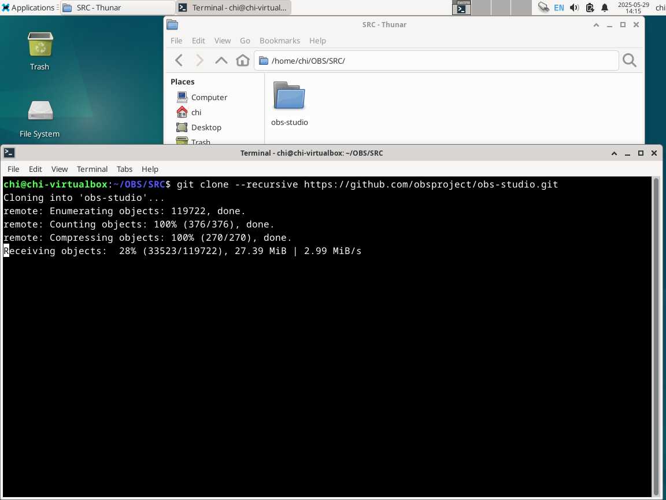Image resolution: width=666 pixels, height=500 pixels.
Task: Click the terminal window menu icon in titlebar
Action: 9,153
